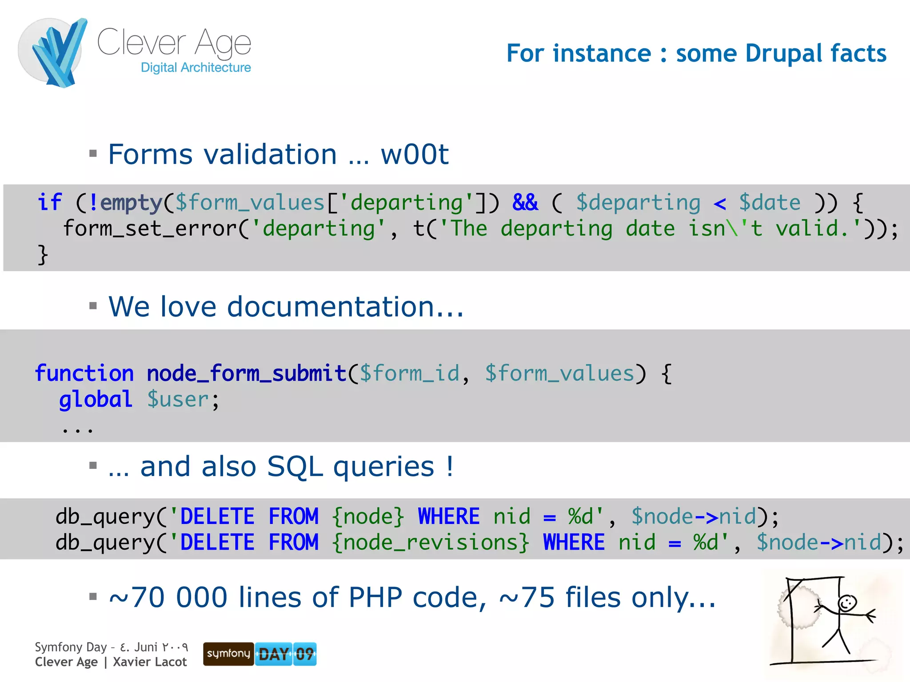910x682 pixels.
Task: Click the node_form_submit function name
Action: pyautogui.click(x=246, y=373)
